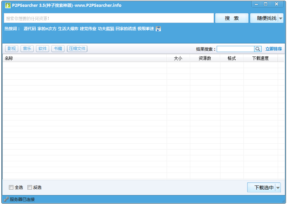Click the server connection chain icon
The image size is (287, 205).
coord(5,199)
